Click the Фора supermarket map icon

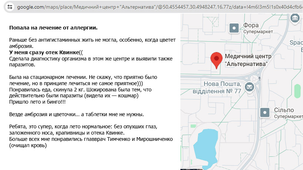coord(234,28)
